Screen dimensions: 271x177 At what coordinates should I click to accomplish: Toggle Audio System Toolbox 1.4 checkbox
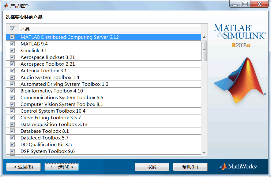click(12, 77)
